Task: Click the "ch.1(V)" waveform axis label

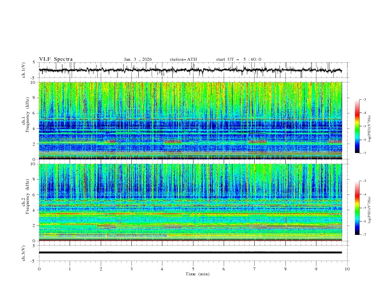Action: click(x=24, y=70)
